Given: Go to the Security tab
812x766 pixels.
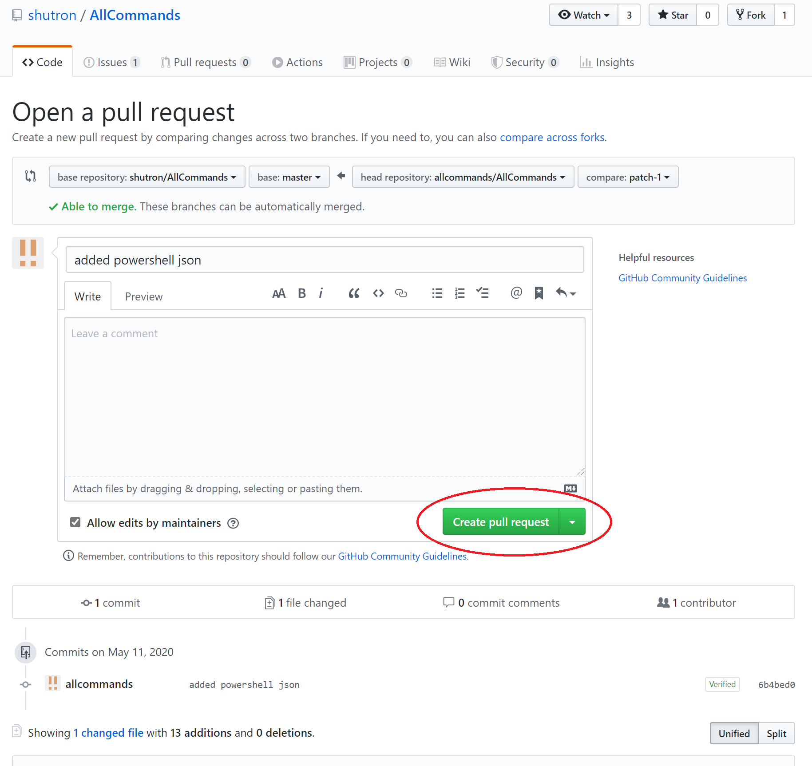Looking at the screenshot, I should pos(525,62).
